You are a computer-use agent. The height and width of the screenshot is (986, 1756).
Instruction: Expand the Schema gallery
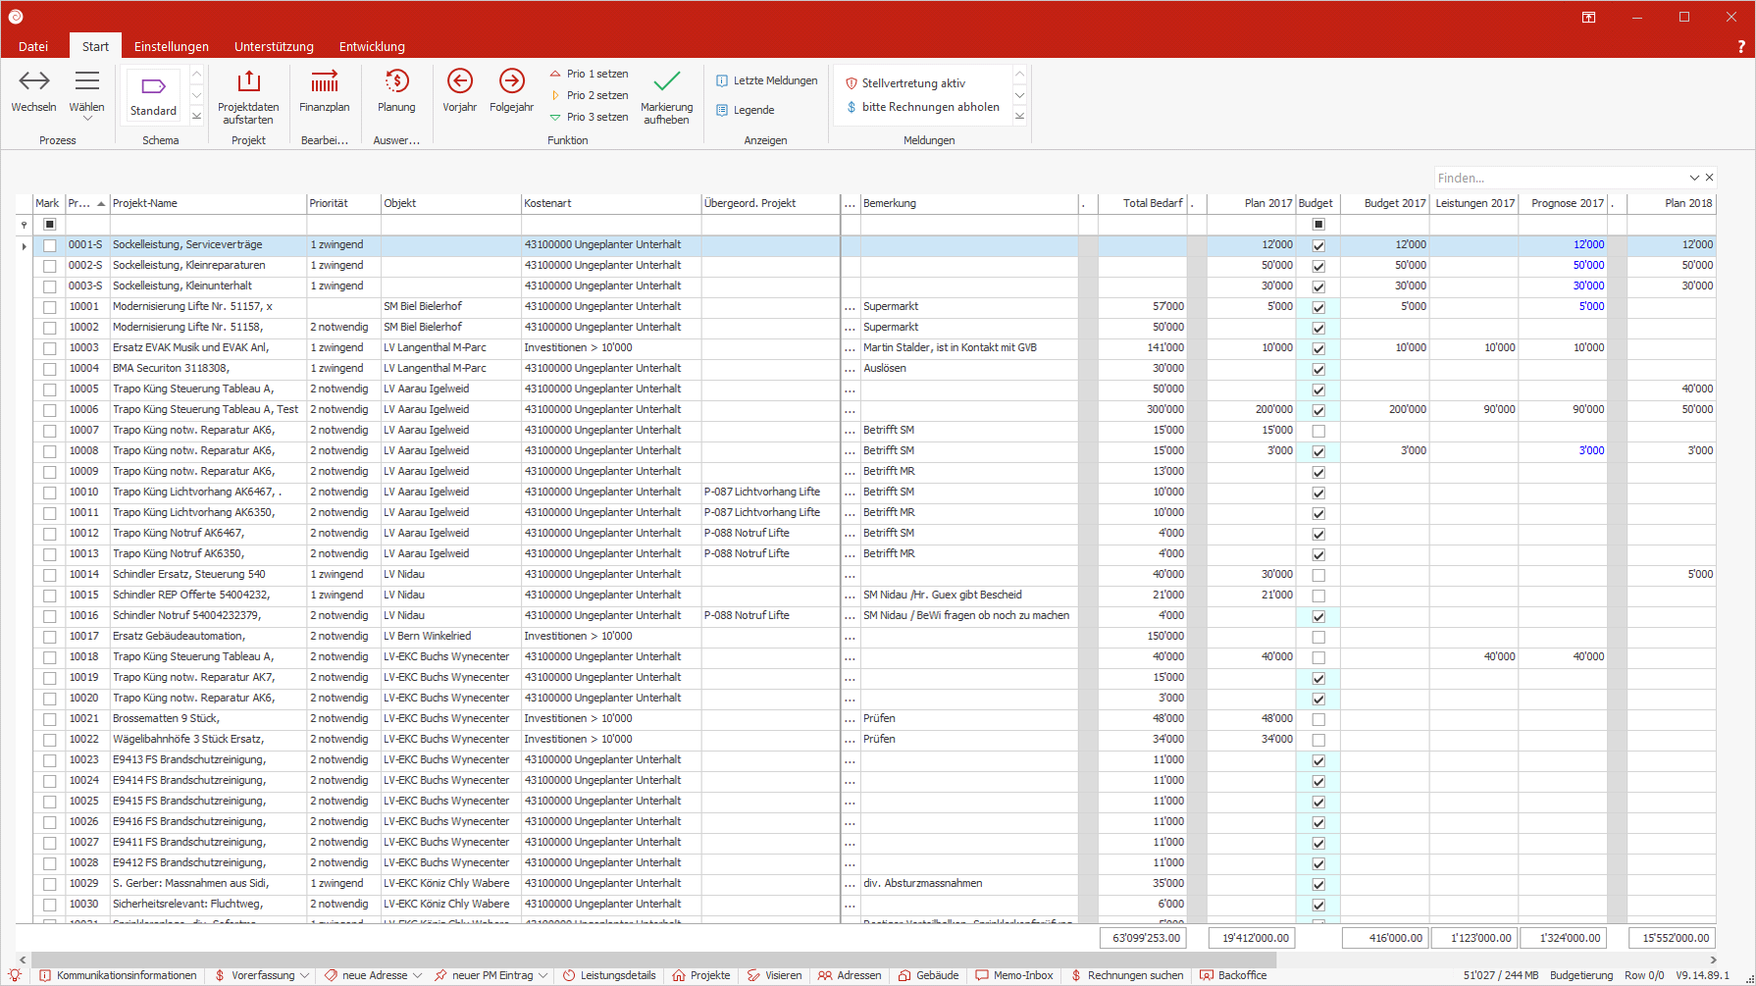tap(196, 116)
